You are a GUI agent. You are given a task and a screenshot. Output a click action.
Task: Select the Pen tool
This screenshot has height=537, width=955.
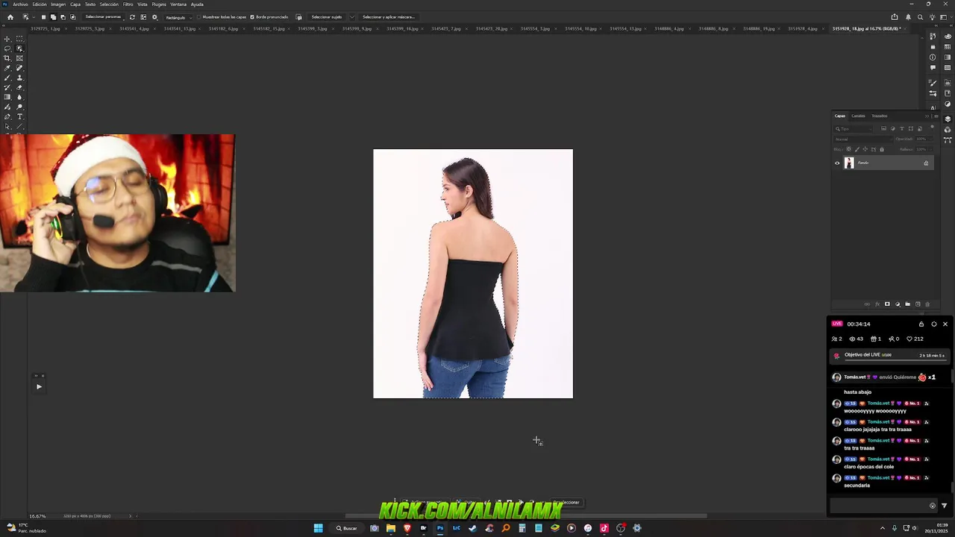7,116
